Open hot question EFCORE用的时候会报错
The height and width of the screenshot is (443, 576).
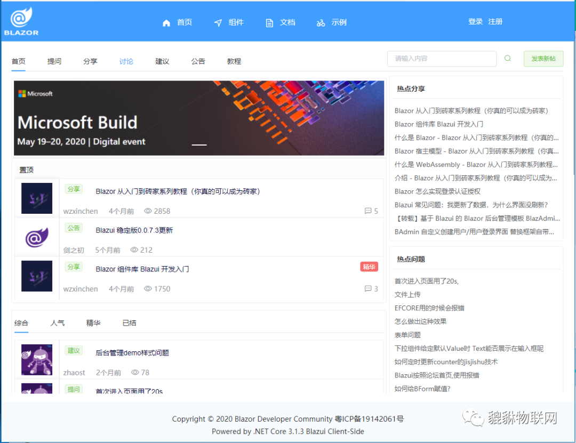[429, 308]
